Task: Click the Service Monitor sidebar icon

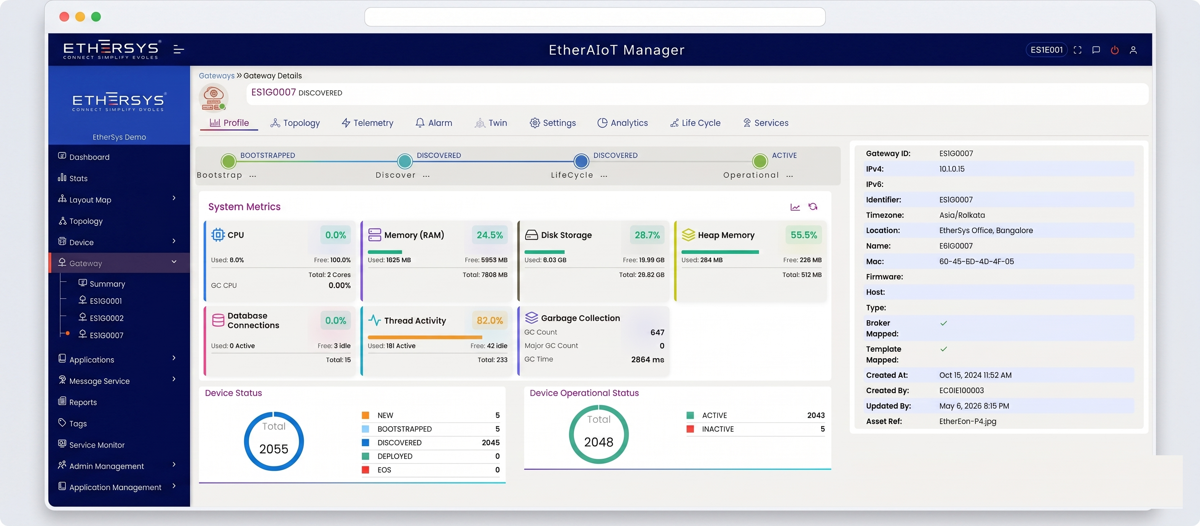Action: 62,443
